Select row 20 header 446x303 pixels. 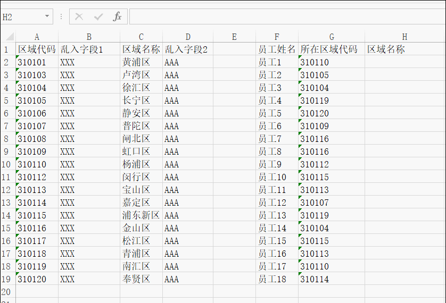point(8,292)
